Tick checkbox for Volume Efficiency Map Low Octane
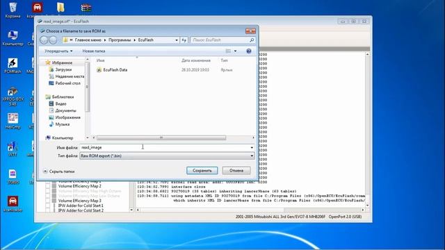Image resolution: width=445 pixels, height=250 pixels. click(x=48, y=196)
